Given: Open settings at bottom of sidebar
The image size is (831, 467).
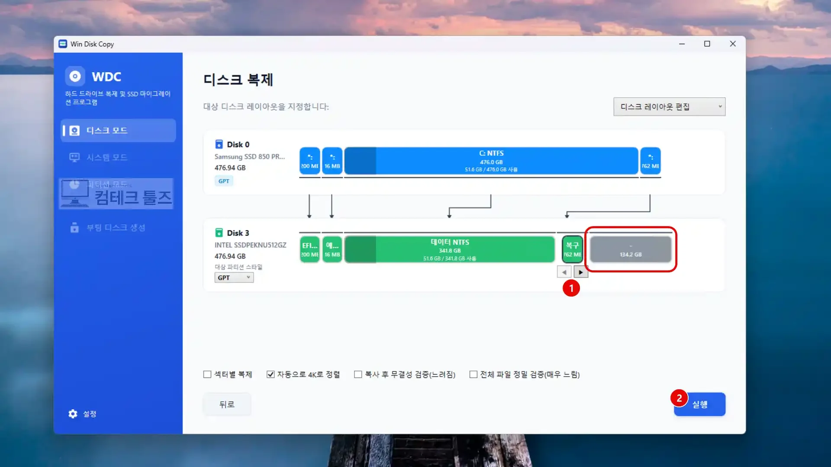Looking at the screenshot, I should point(82,414).
